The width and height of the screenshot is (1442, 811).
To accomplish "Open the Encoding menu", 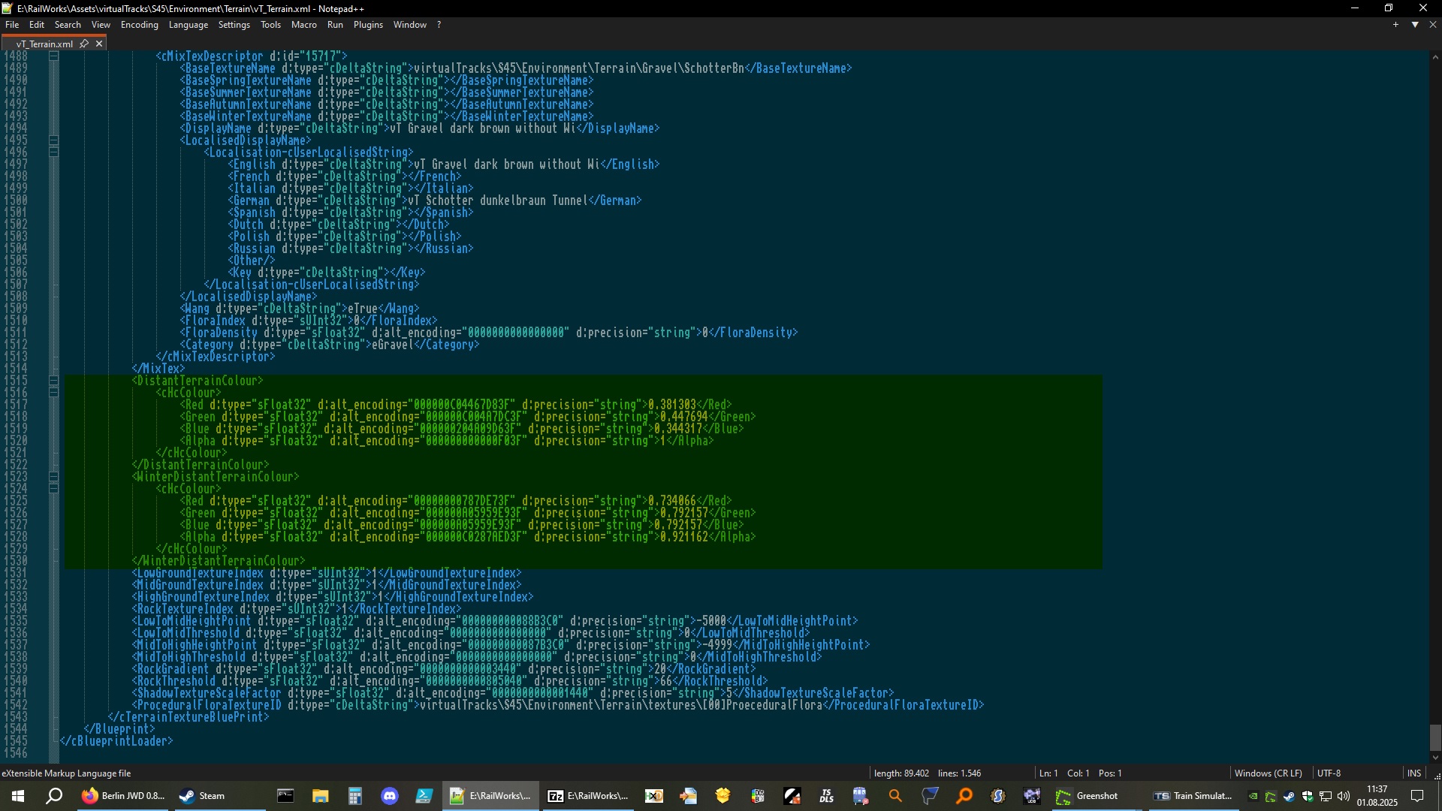I will [139, 25].
